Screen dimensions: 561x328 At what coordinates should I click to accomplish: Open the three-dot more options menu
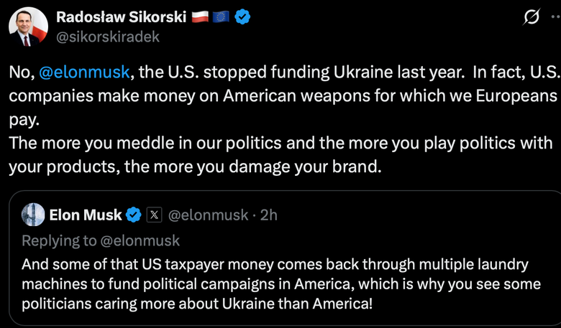tap(557, 17)
